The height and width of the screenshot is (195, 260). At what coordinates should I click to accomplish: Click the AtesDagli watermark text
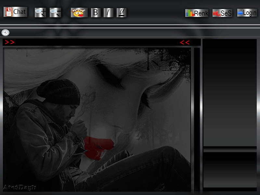(x=19, y=187)
